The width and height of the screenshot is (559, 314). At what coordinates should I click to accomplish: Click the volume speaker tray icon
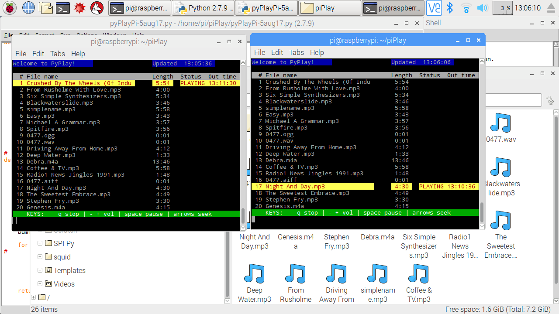click(x=482, y=8)
